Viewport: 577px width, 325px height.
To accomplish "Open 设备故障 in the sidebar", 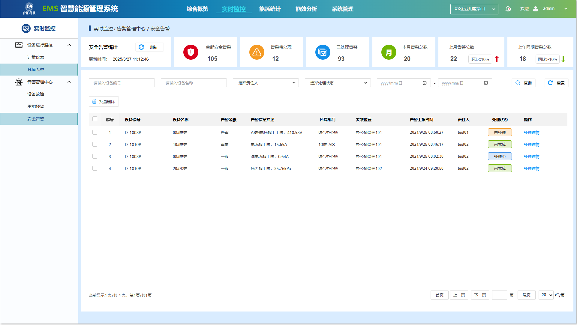I will coord(36,94).
